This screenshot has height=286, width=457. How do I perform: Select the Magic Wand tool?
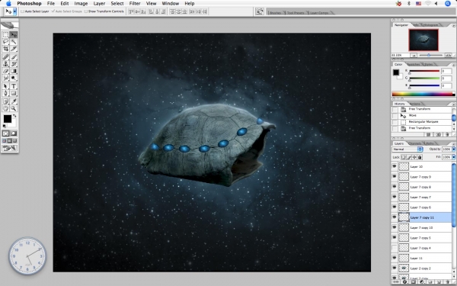point(14,42)
